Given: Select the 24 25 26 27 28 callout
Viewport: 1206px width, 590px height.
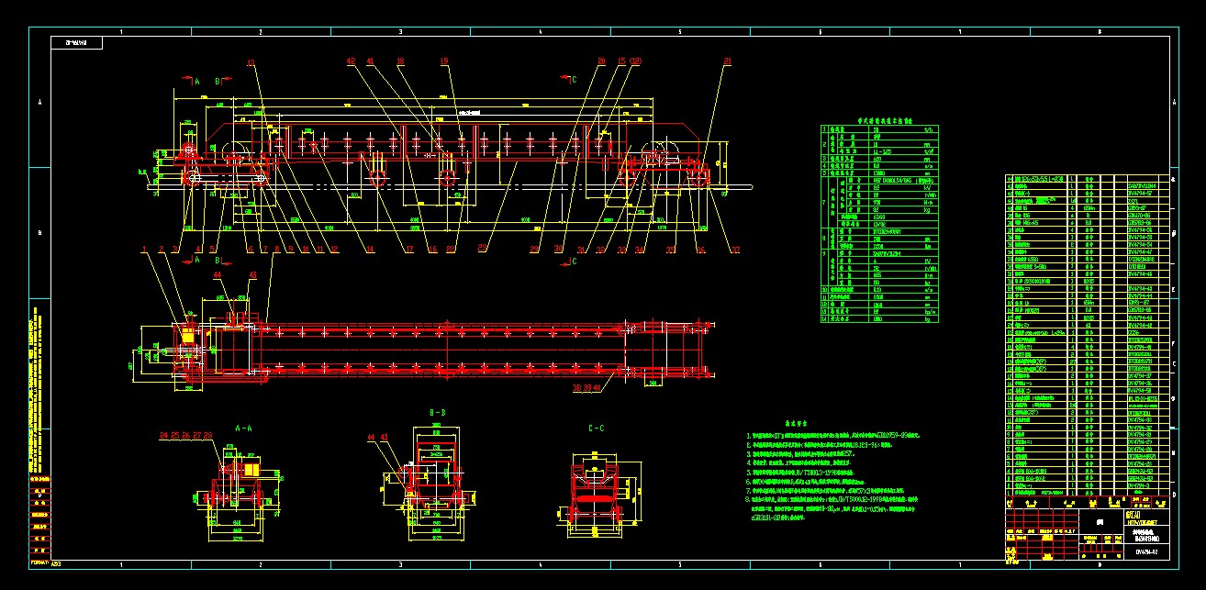Looking at the screenshot, I should 185,434.
